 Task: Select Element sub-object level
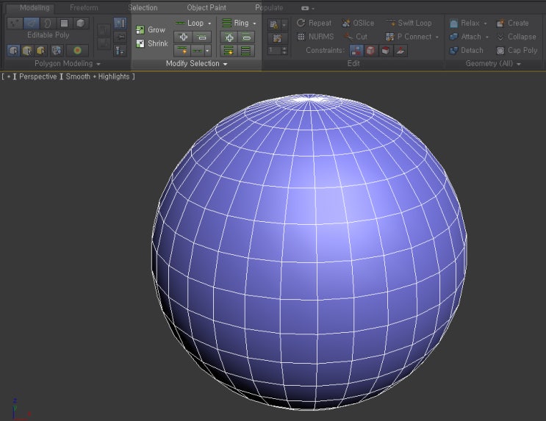(x=80, y=23)
